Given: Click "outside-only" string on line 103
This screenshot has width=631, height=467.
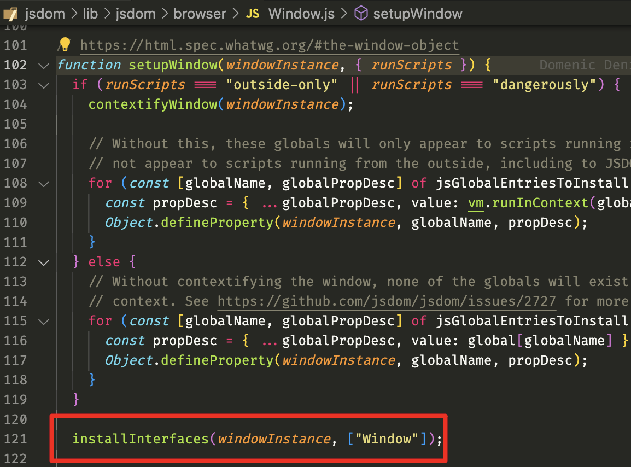Looking at the screenshot, I should [x=282, y=85].
